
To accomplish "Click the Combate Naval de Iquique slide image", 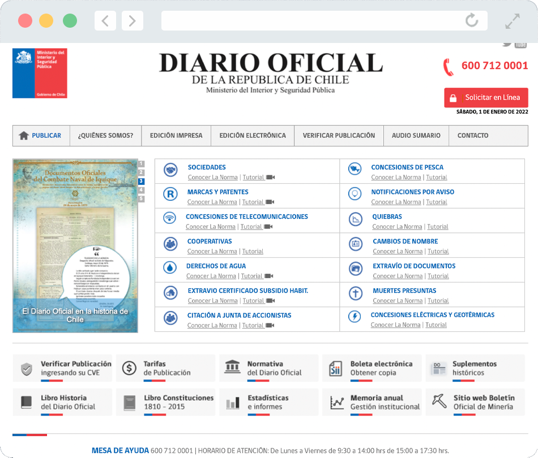I will point(75,245).
